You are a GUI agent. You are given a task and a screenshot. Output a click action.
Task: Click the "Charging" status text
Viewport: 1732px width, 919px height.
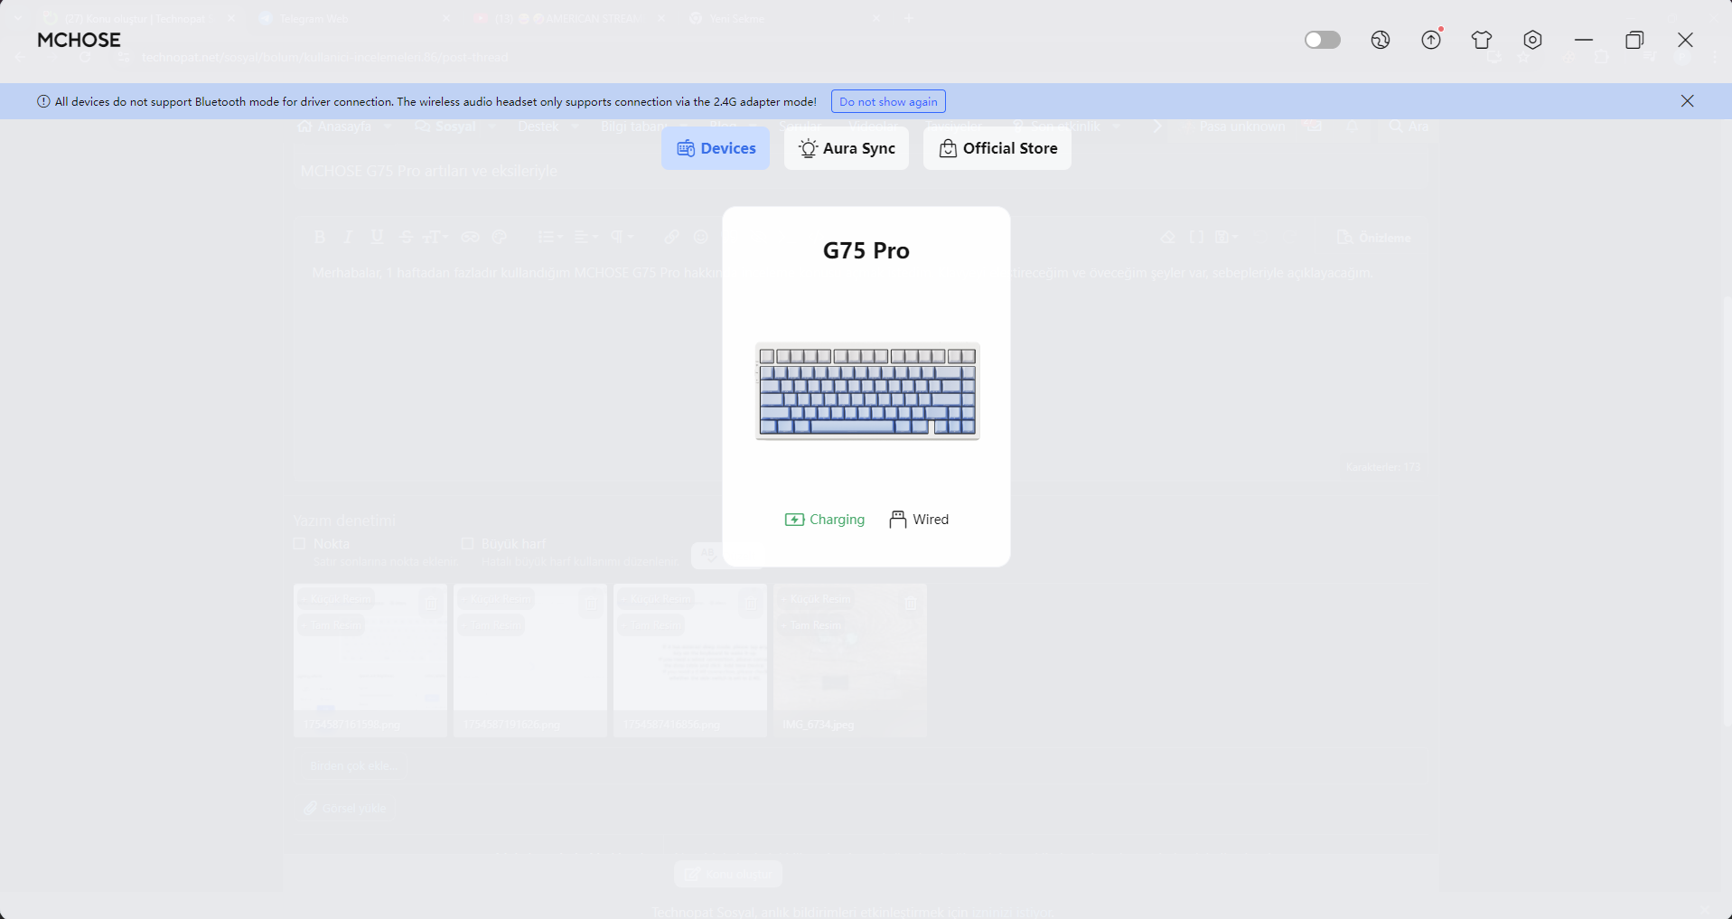tap(838, 520)
